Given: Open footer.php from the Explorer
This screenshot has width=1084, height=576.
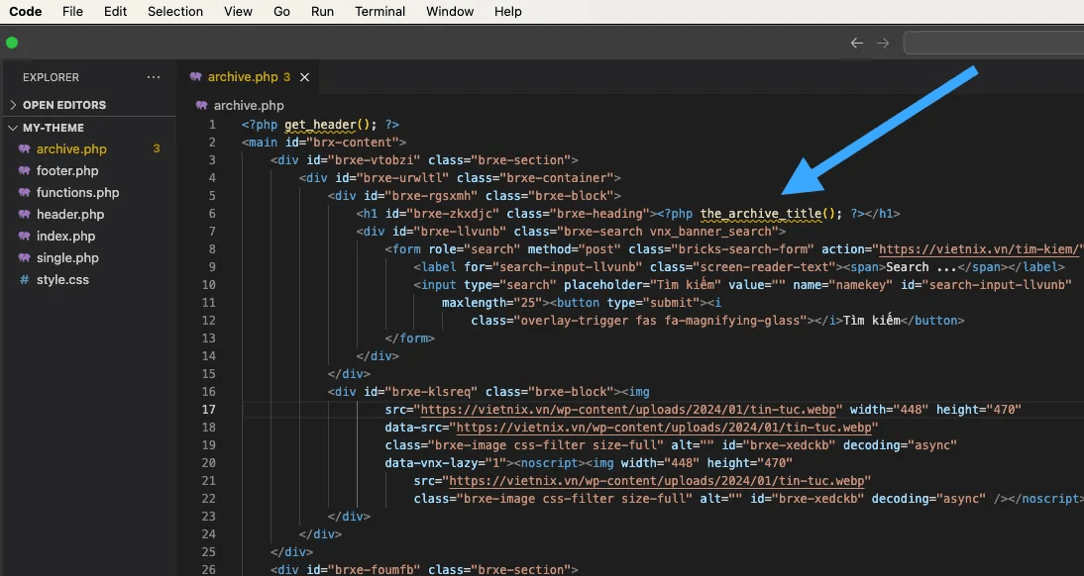Looking at the screenshot, I should (x=67, y=170).
